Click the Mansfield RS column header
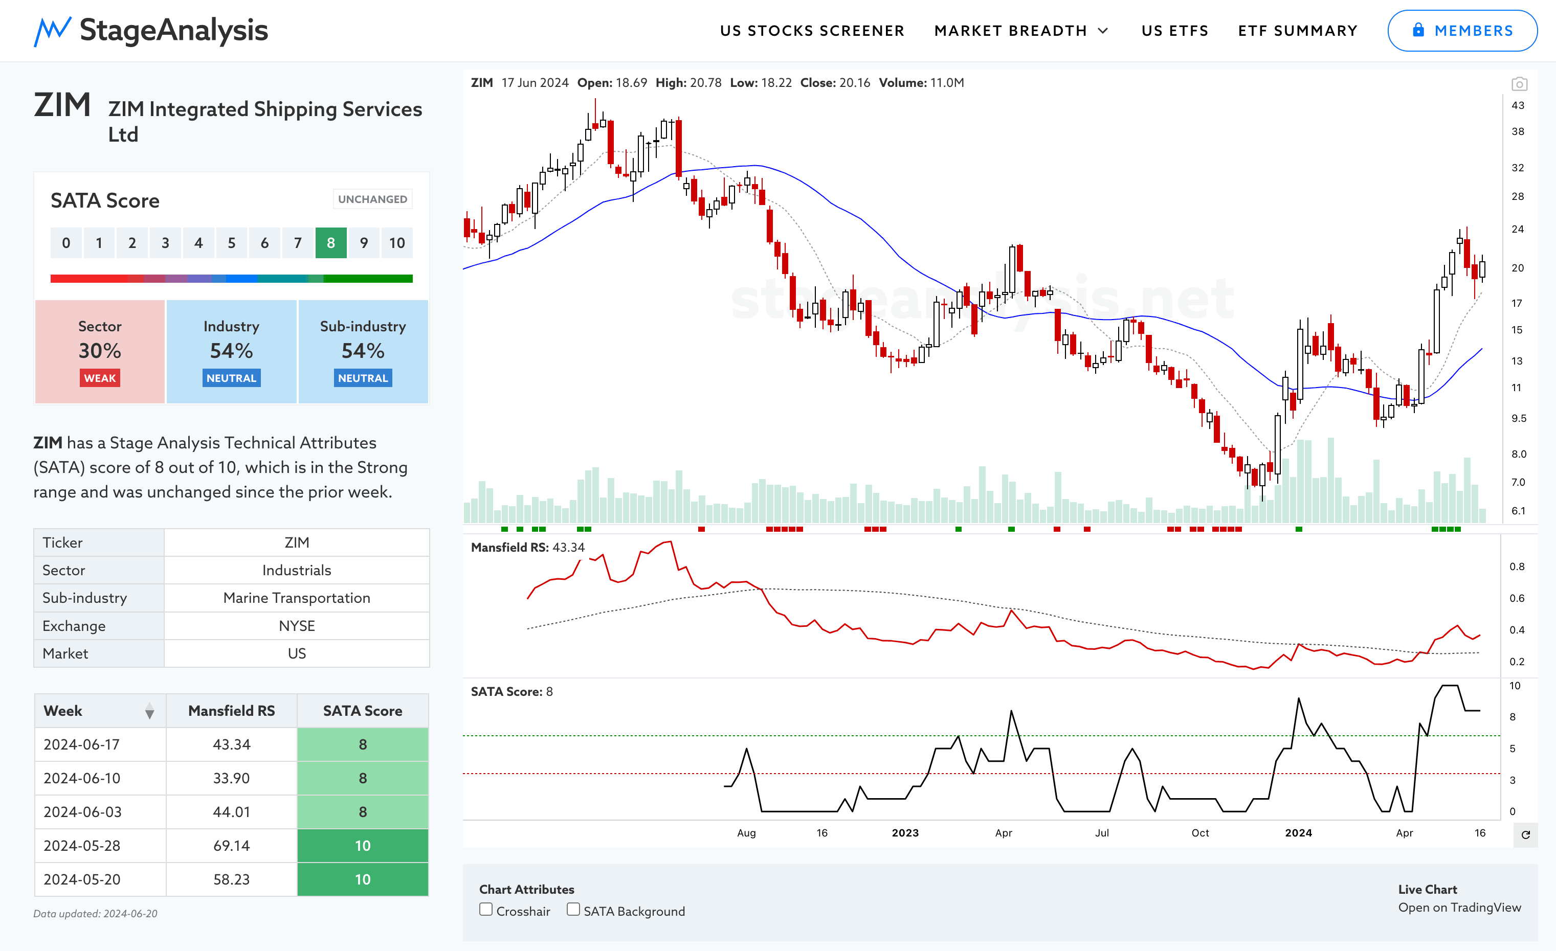 (x=232, y=711)
